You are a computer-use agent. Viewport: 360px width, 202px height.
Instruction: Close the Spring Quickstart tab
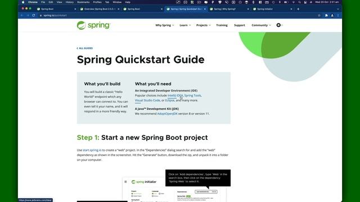(205, 9)
